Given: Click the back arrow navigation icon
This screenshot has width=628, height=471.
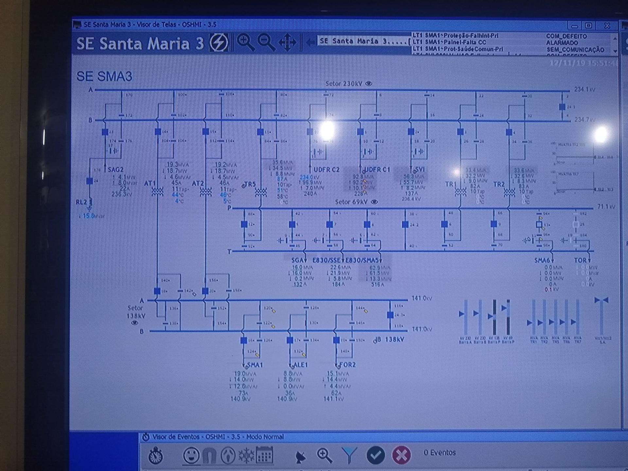Looking at the screenshot, I should 310,42.
